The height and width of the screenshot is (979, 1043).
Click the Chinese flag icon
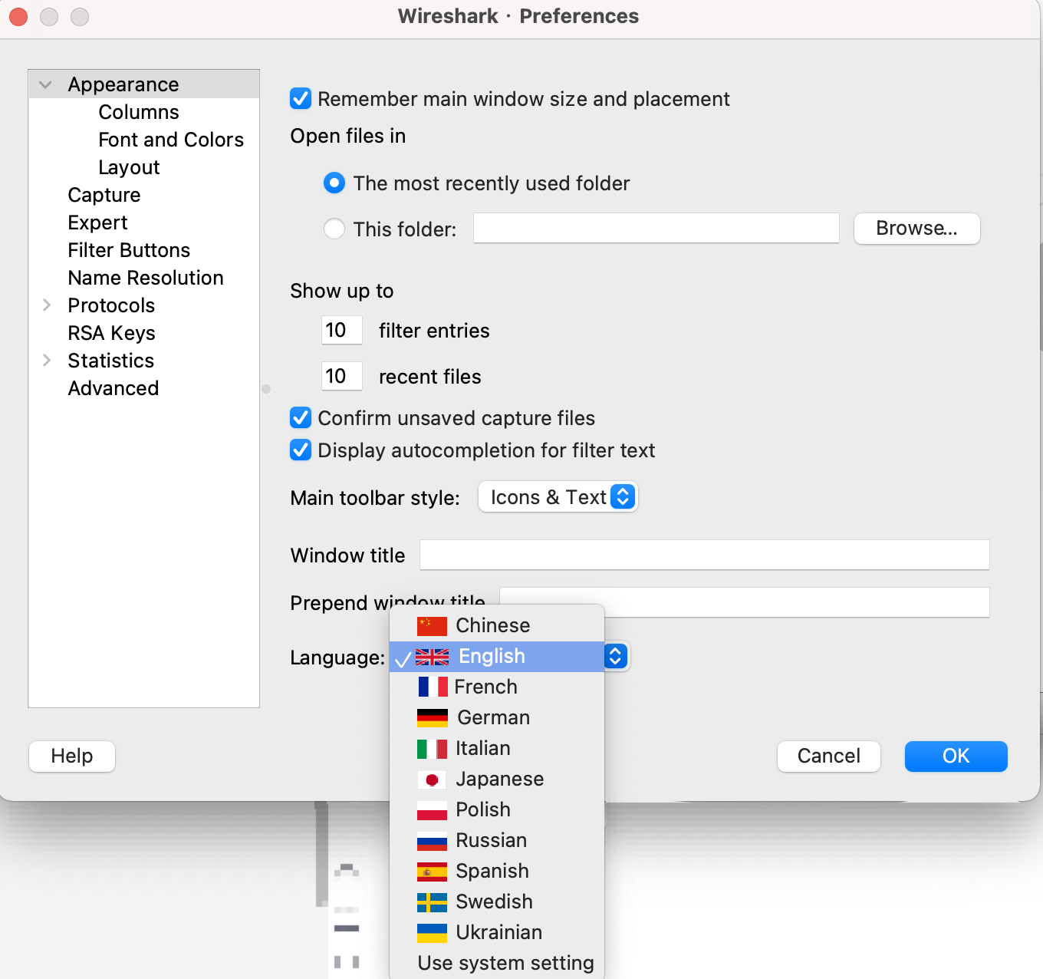coord(433,625)
